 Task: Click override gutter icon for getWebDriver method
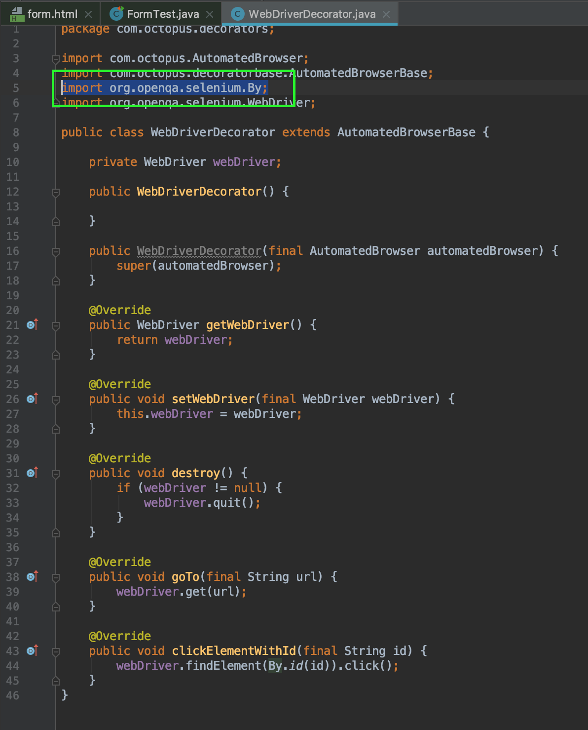click(x=32, y=325)
